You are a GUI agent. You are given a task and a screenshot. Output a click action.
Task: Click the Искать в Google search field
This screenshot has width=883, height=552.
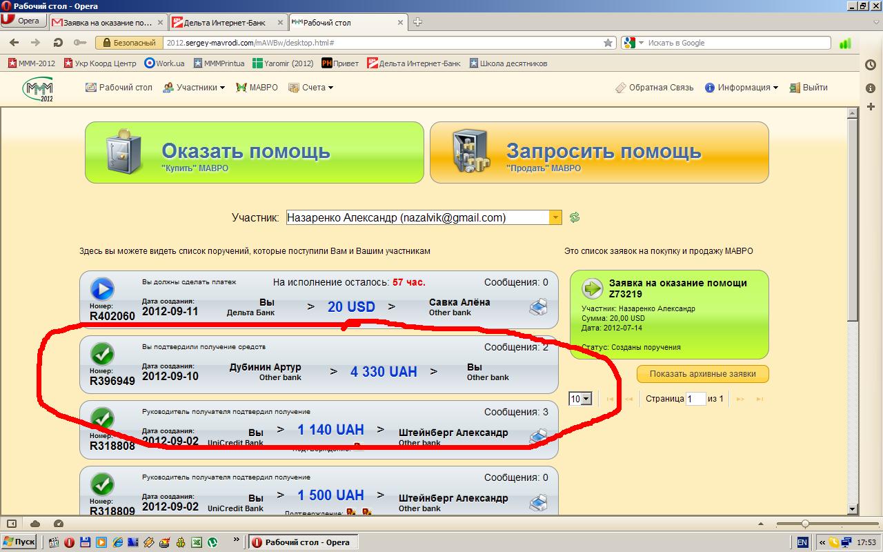(737, 43)
